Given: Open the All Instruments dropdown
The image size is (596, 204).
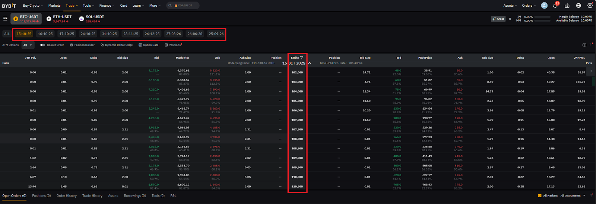Looking at the screenshot, I should (573, 195).
